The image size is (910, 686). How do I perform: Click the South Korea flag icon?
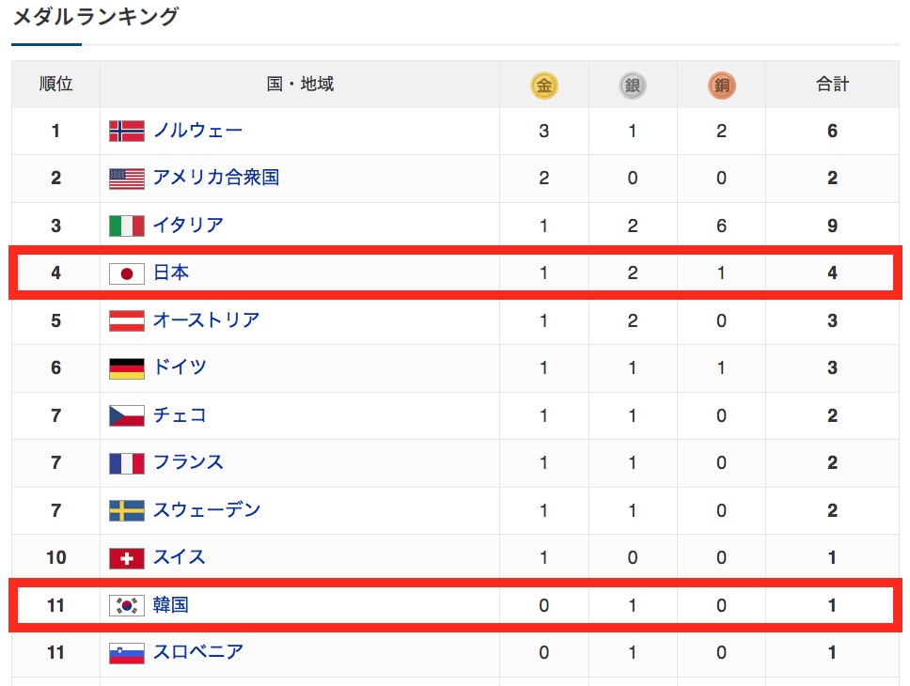click(127, 605)
